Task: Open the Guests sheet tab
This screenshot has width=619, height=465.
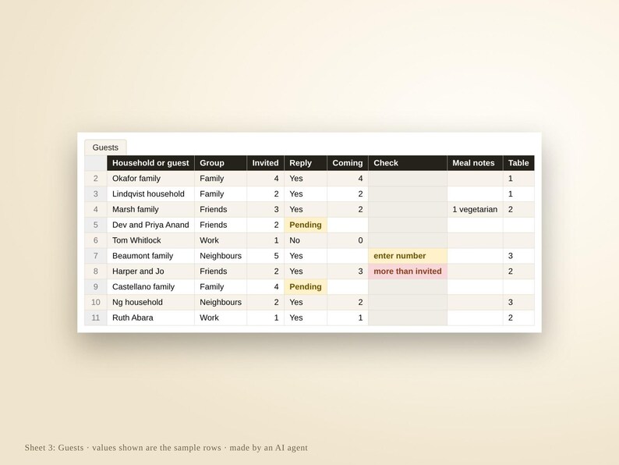Action: coord(105,147)
